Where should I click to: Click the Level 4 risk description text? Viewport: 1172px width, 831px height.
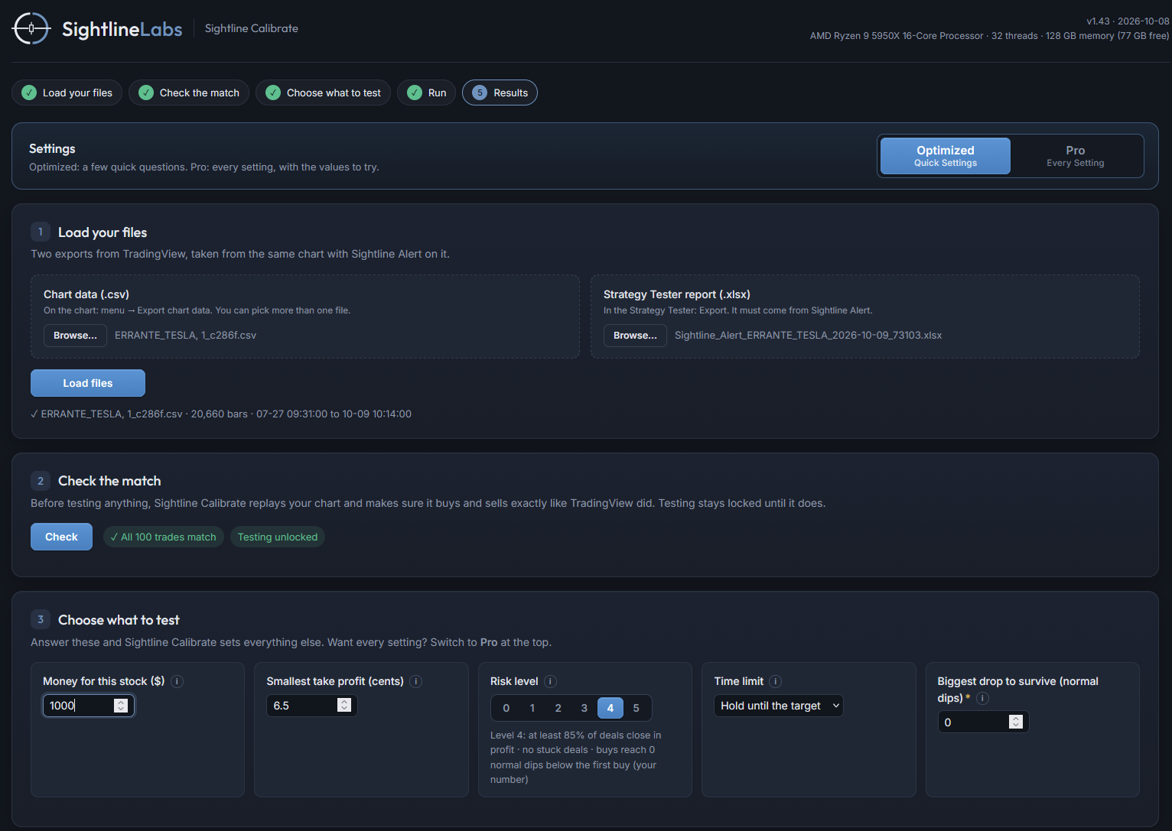point(575,758)
